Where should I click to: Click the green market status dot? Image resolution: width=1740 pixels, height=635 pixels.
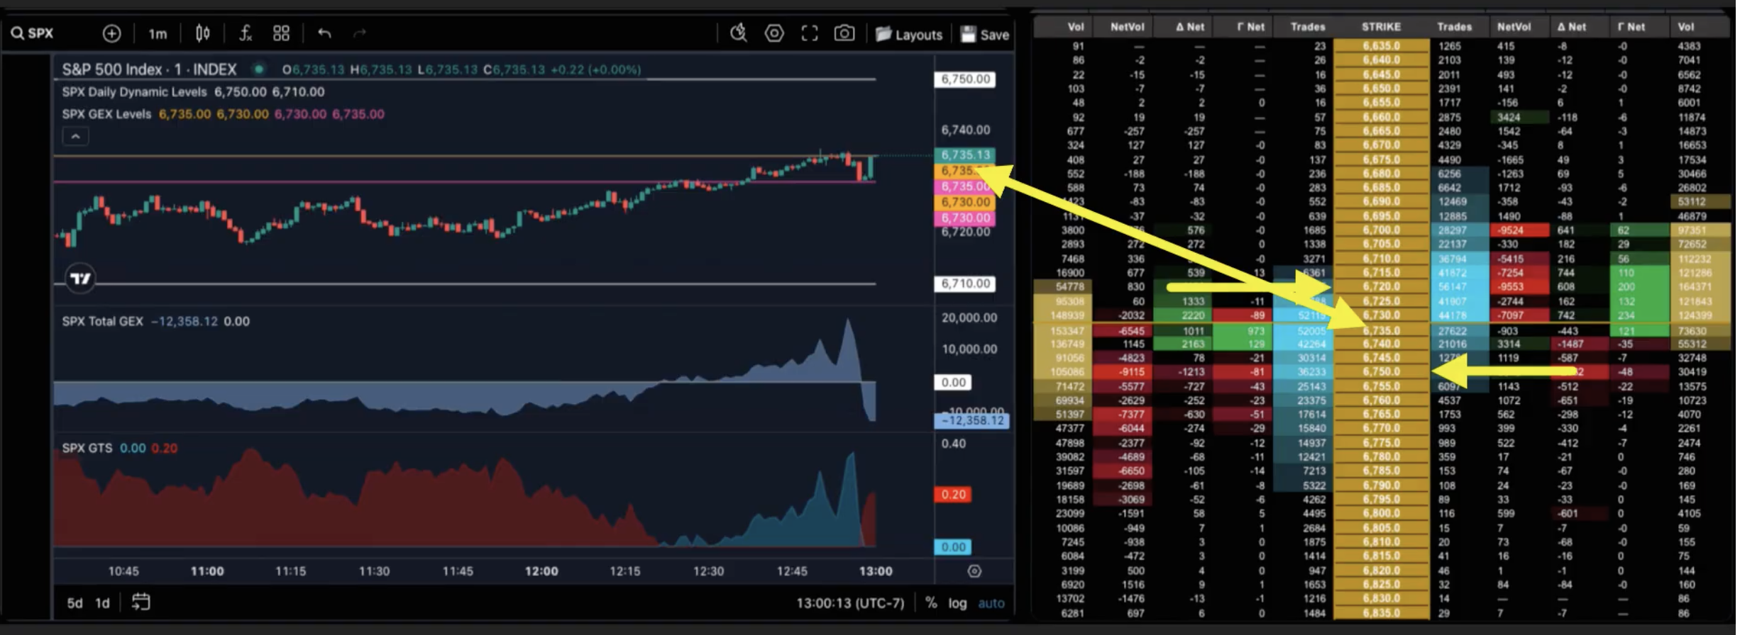(x=259, y=69)
